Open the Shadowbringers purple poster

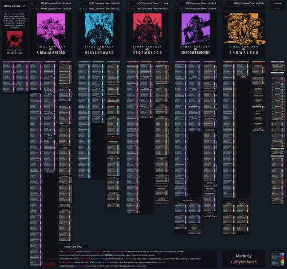coord(196,29)
